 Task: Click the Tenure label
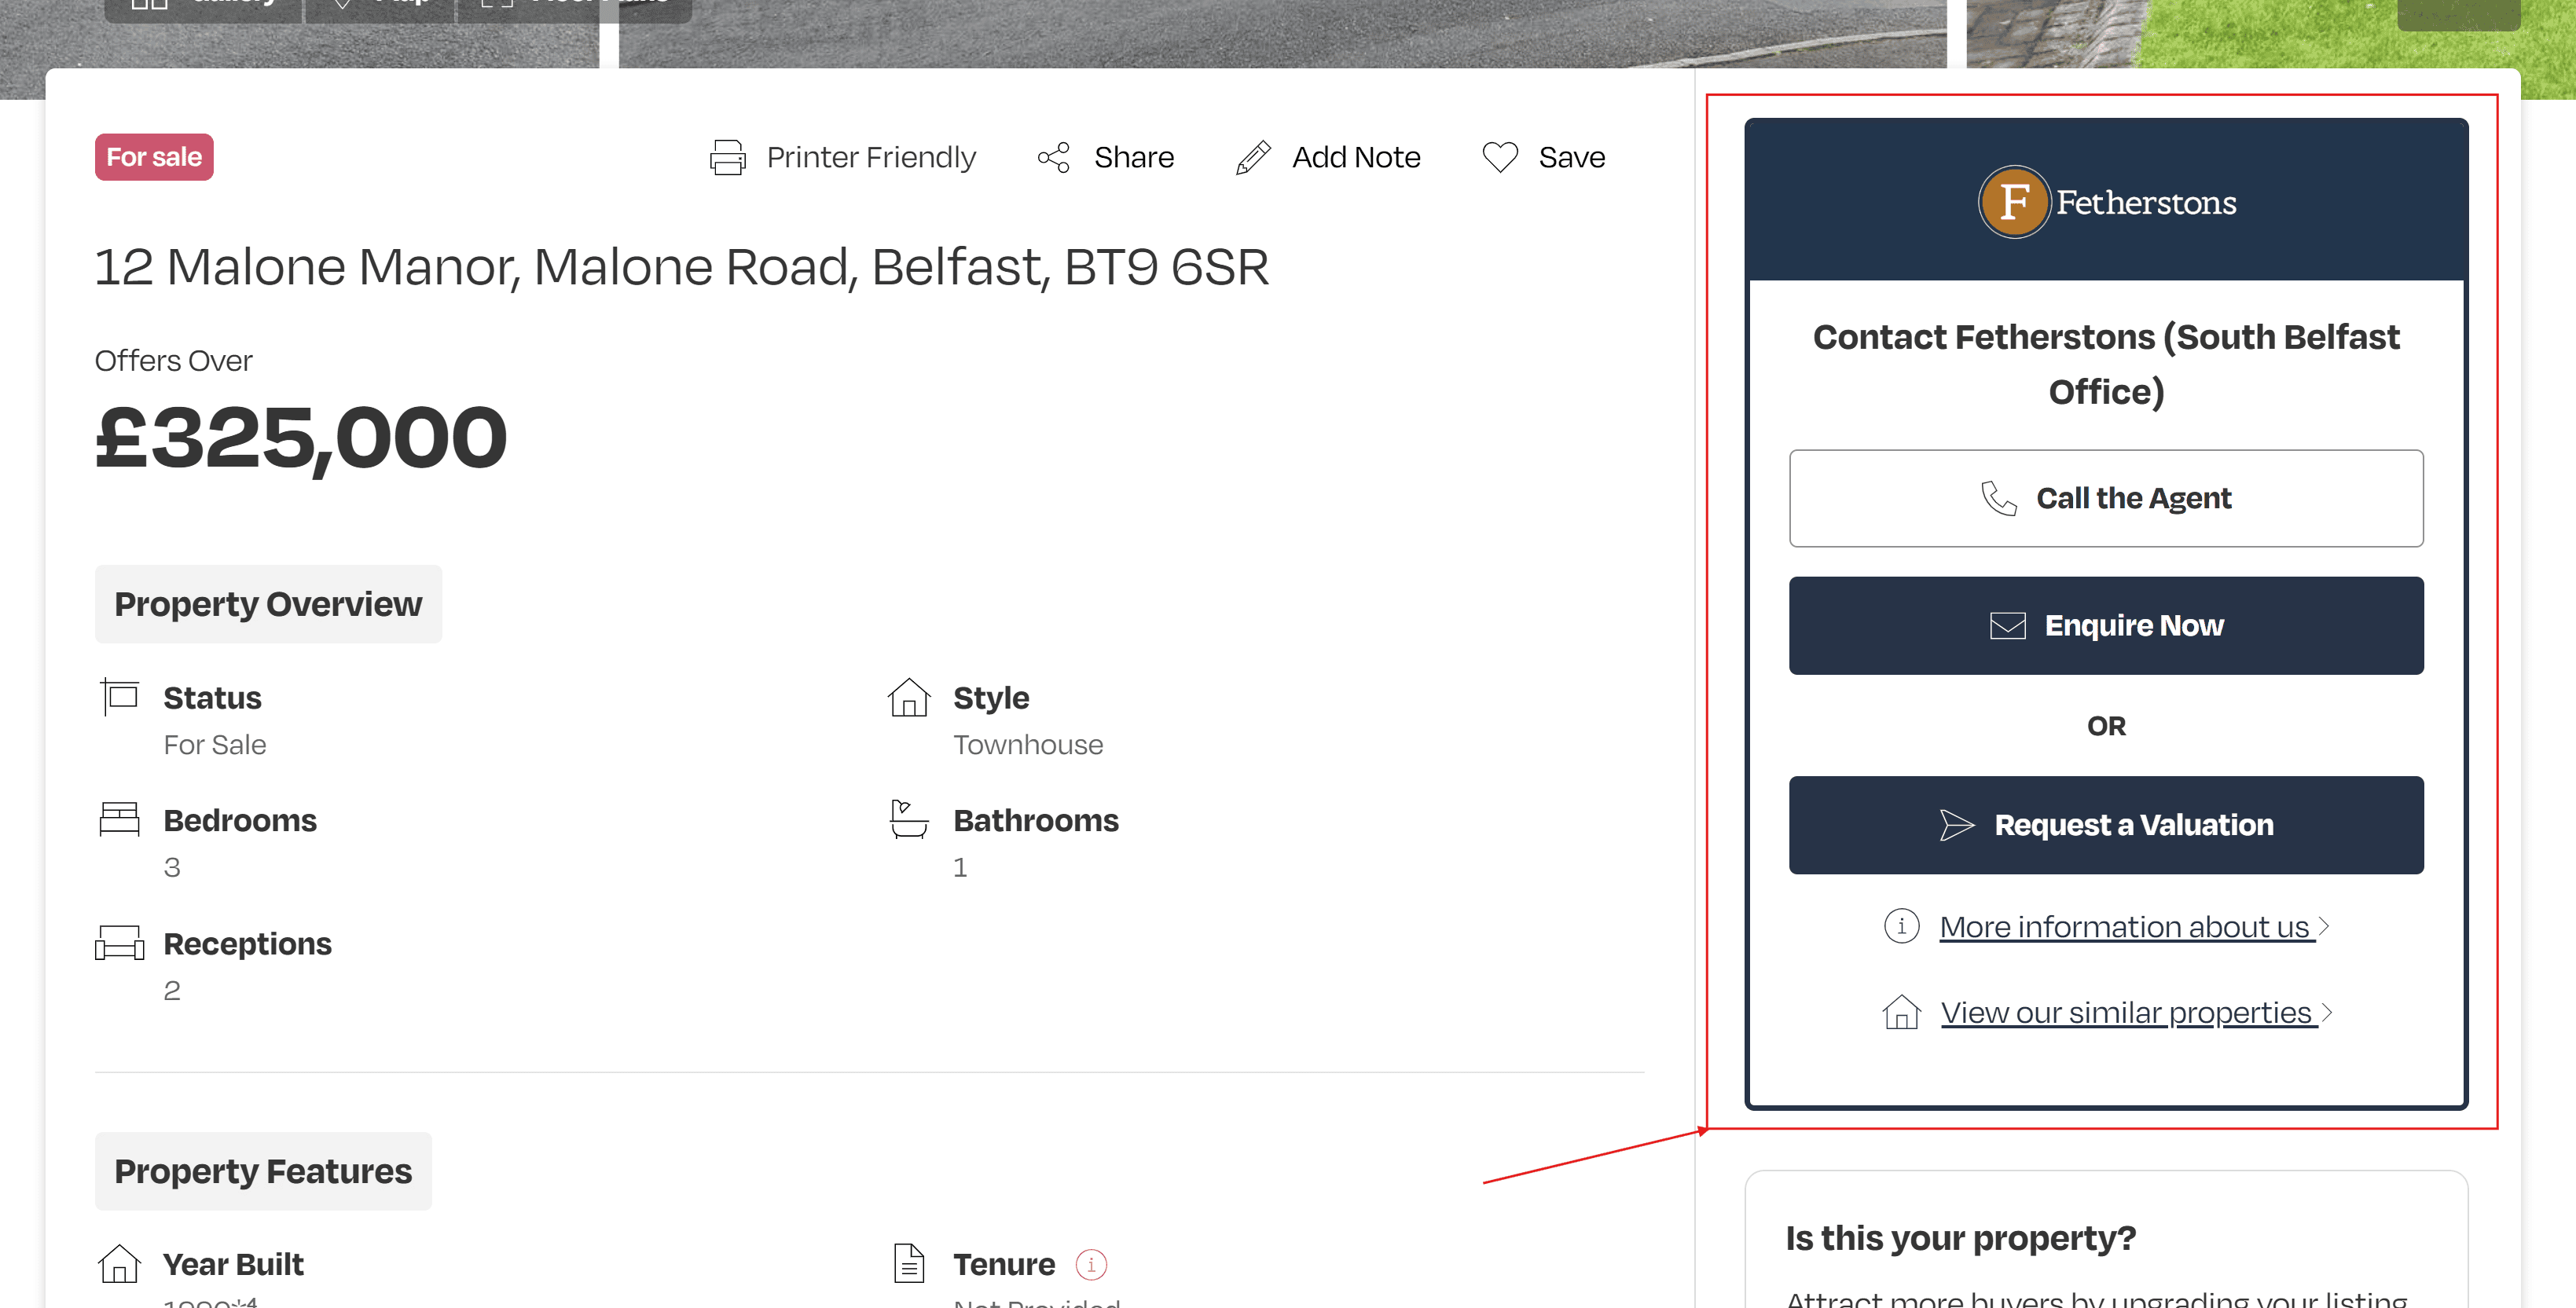tap(1003, 1265)
